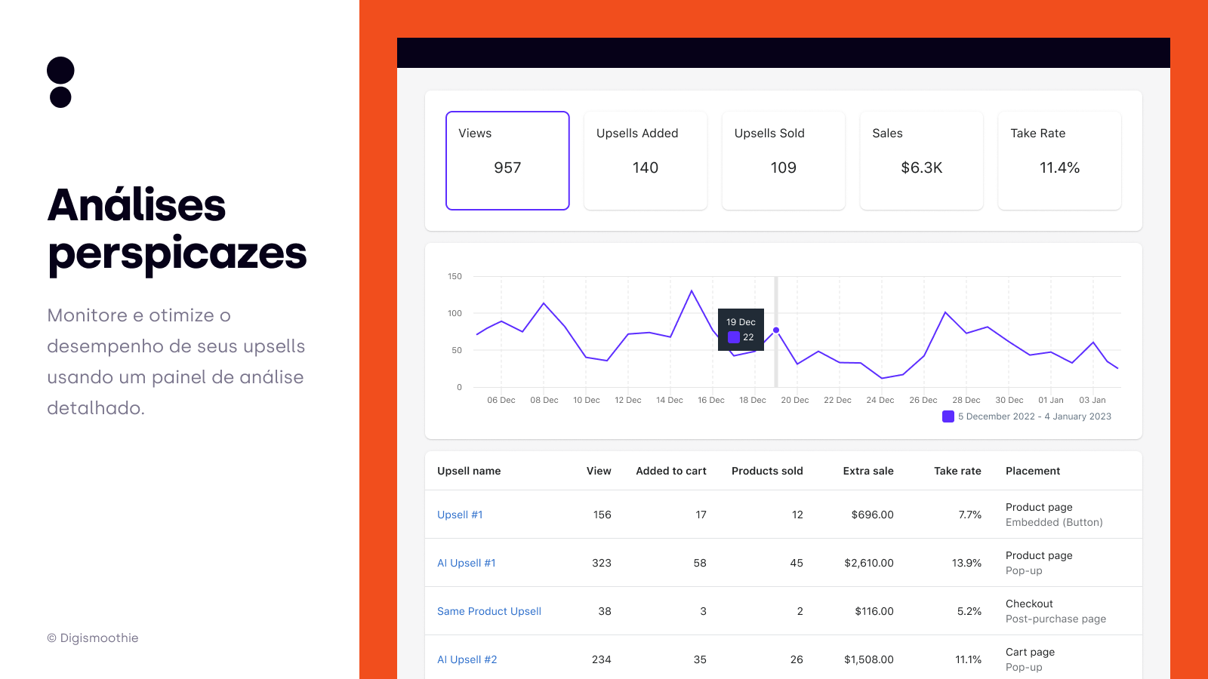Click the 11.1% take rate cell
This screenshot has width=1208, height=679.
coord(969,659)
